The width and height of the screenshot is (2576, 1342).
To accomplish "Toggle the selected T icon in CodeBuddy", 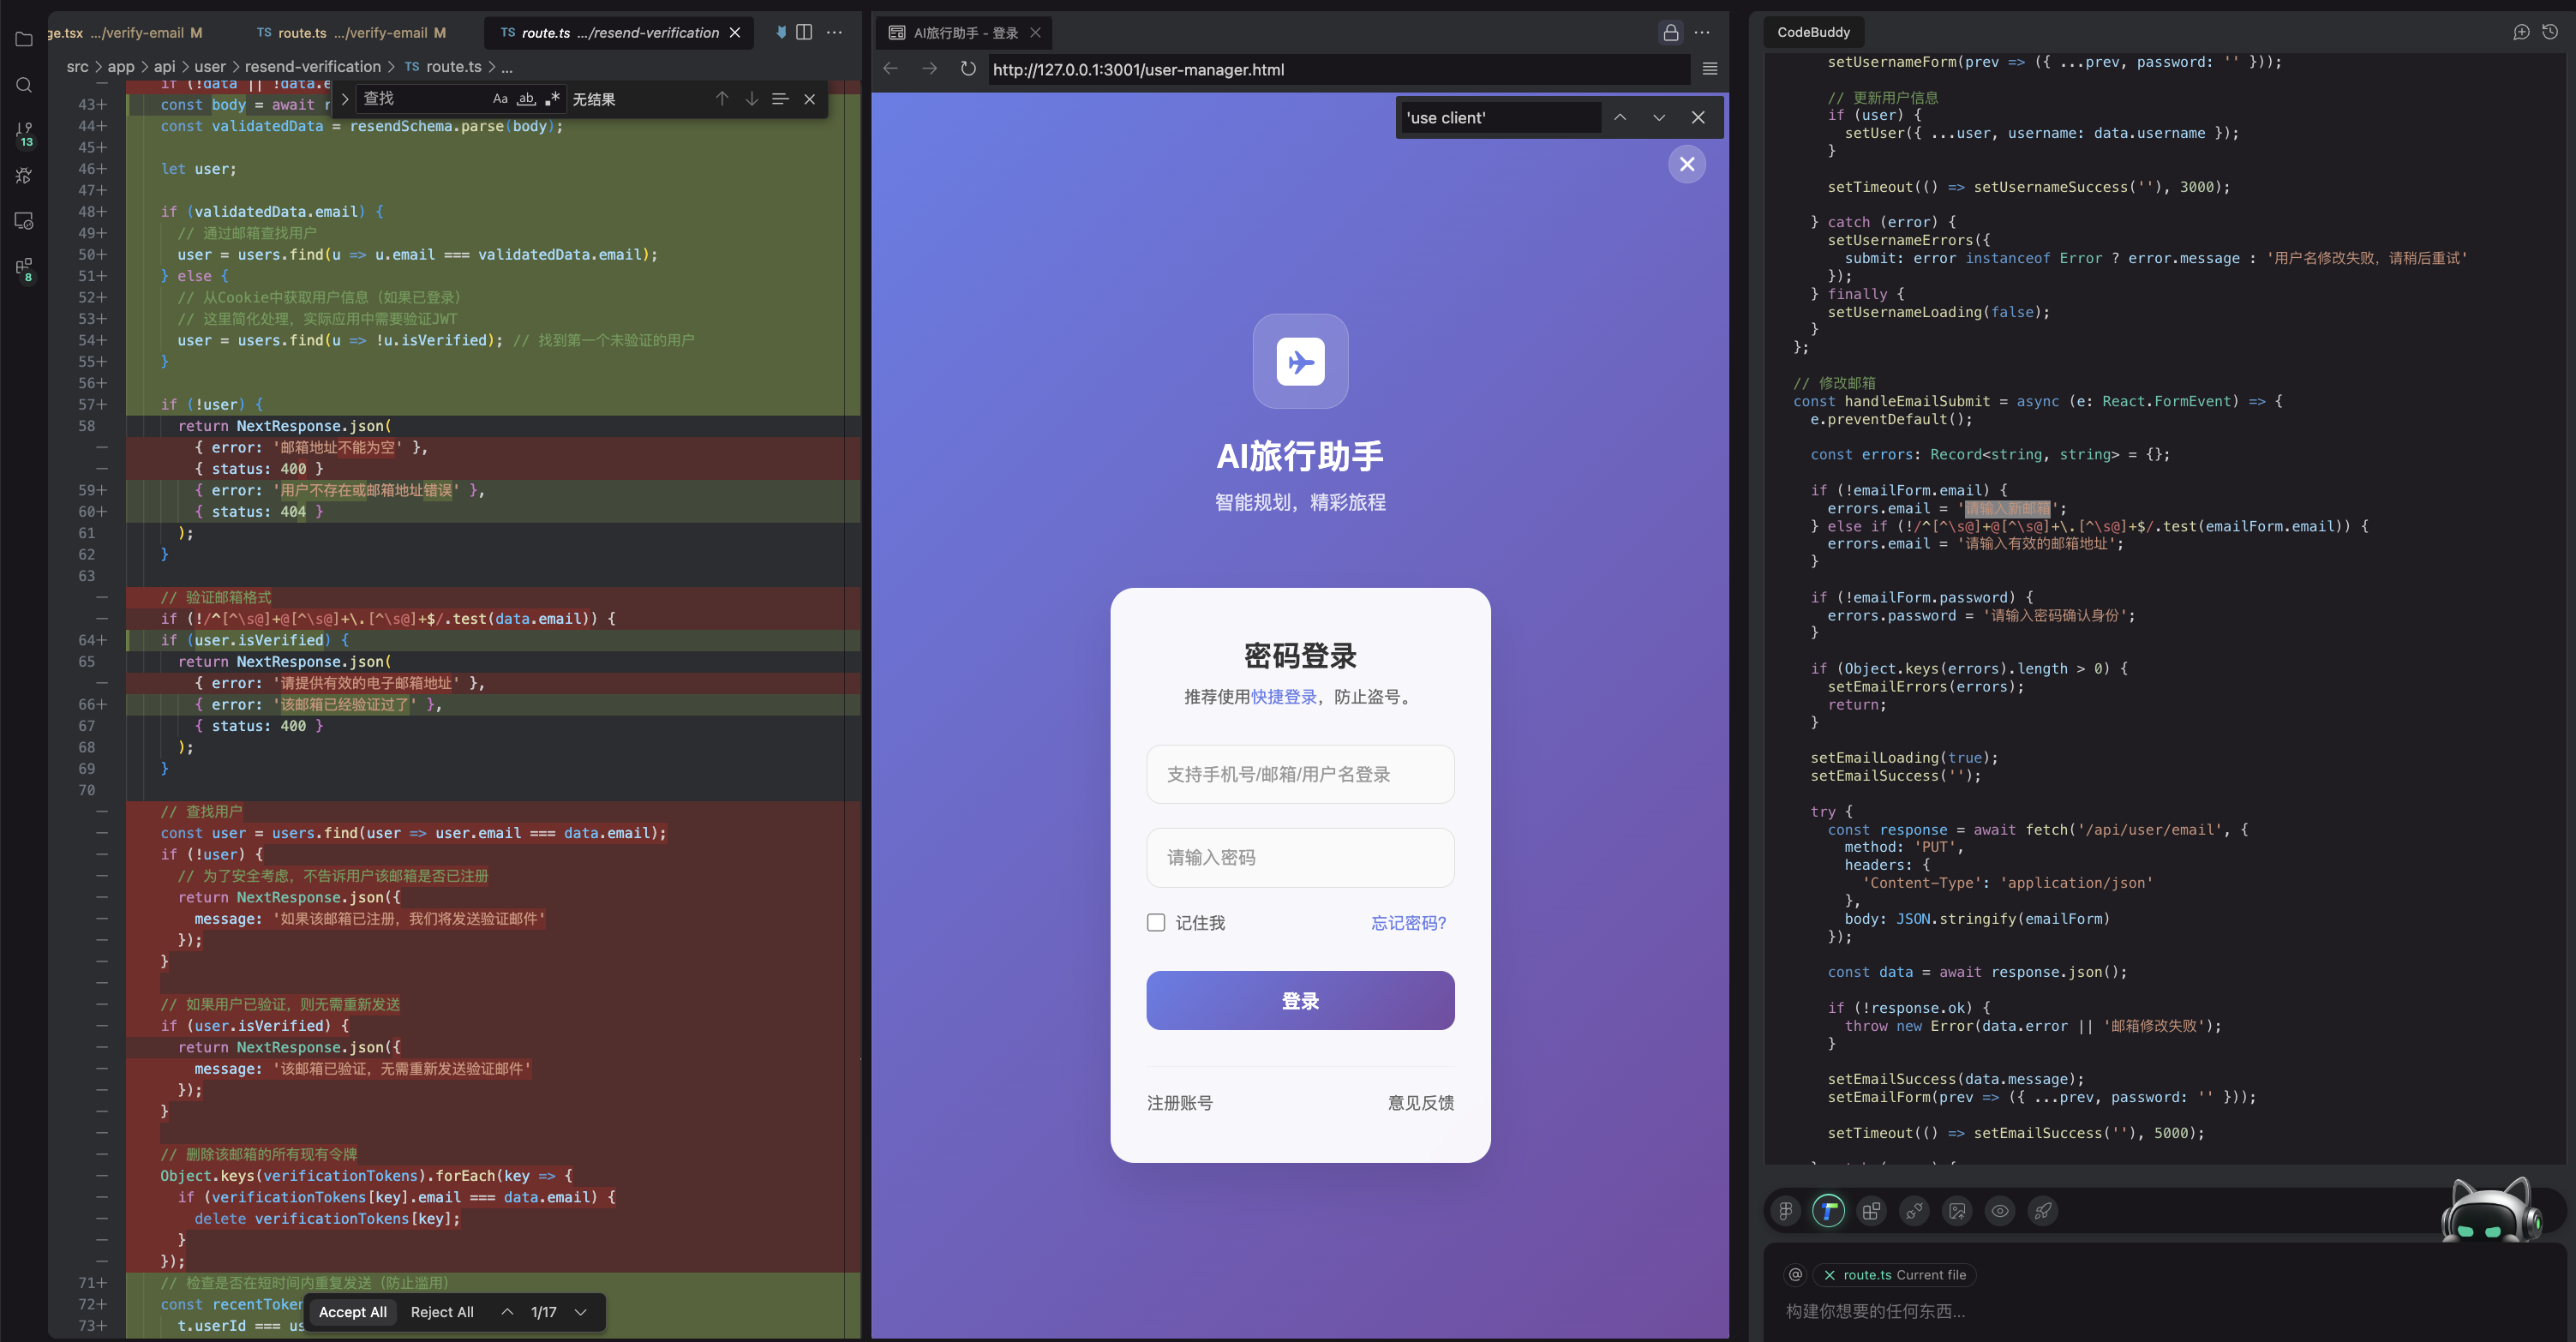I will (x=1828, y=1211).
